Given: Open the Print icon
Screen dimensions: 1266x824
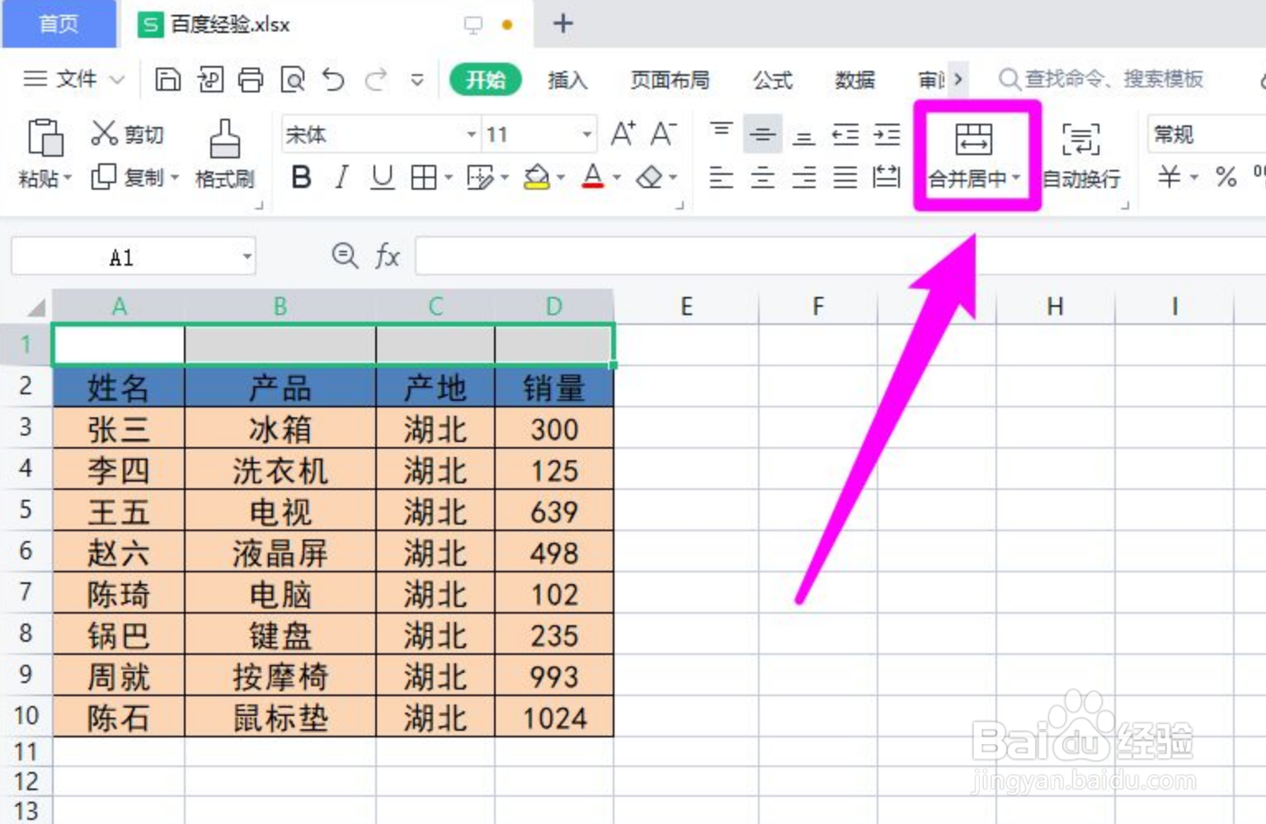Looking at the screenshot, I should pos(251,79).
